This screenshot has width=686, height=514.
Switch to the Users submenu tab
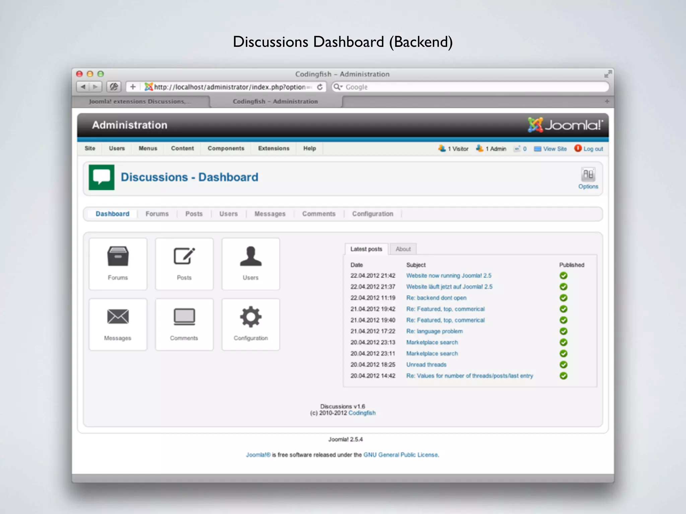(x=228, y=214)
